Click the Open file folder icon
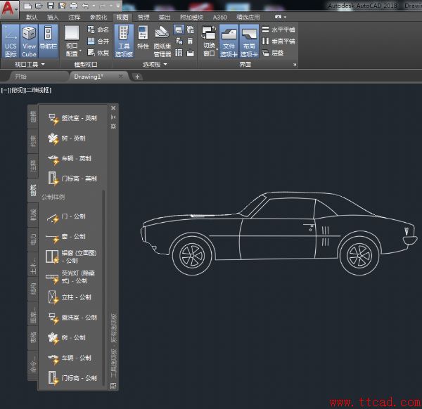The width and height of the screenshot is (422, 409). pyautogui.click(x=39, y=6)
